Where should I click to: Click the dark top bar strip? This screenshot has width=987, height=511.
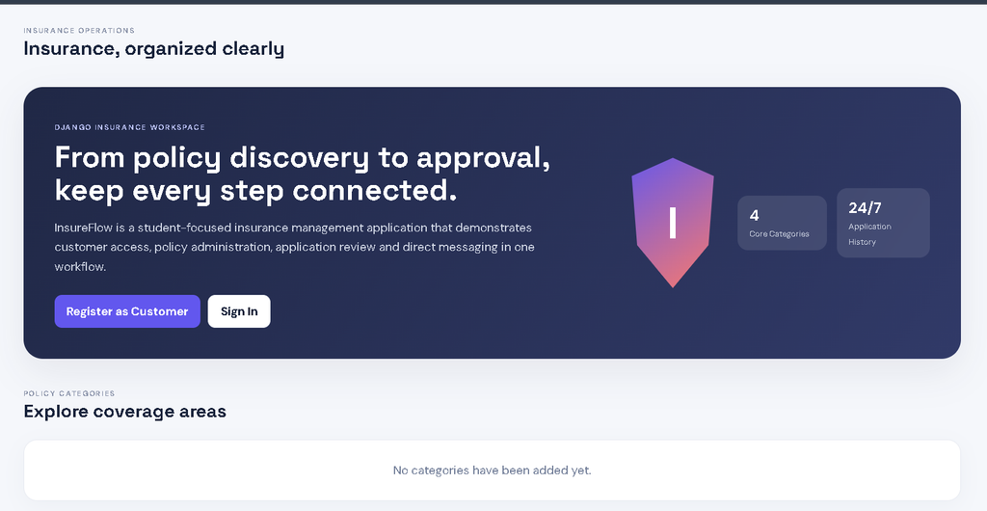493,2
